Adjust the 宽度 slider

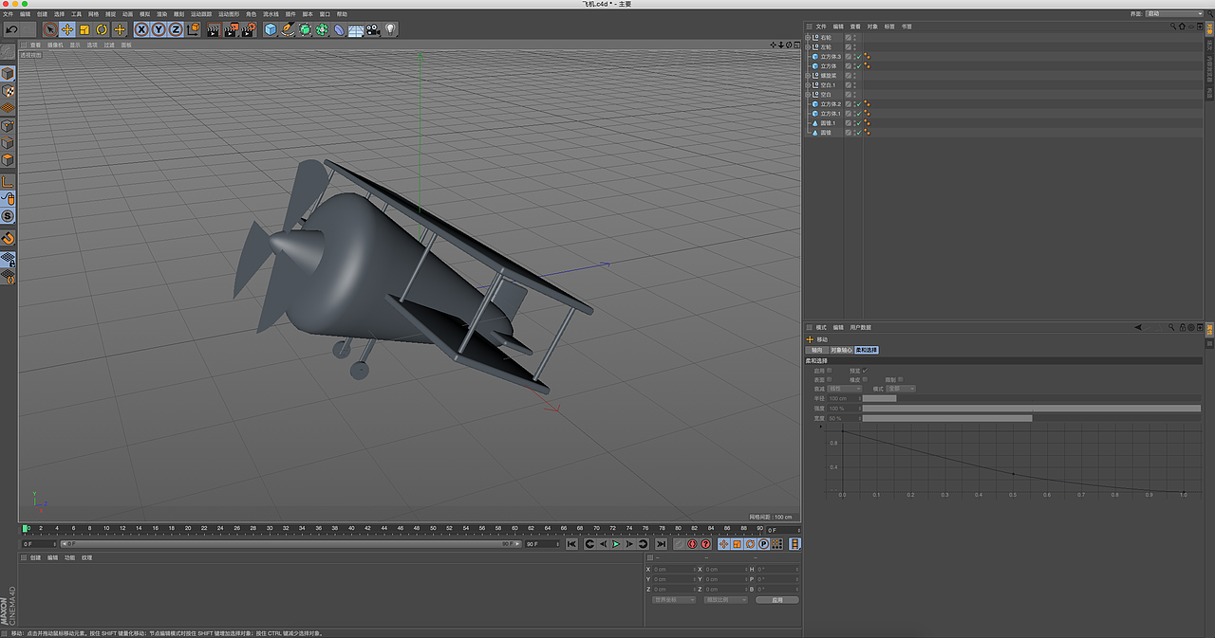coord(1031,418)
